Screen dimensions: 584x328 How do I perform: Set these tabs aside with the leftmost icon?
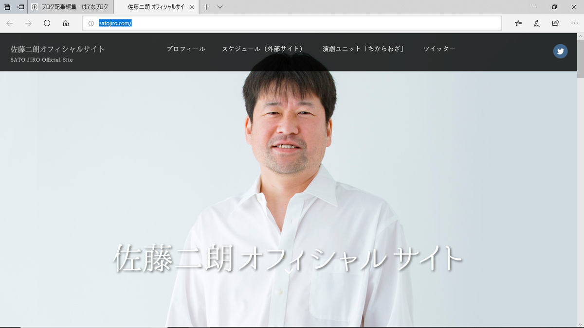[x=7, y=7]
